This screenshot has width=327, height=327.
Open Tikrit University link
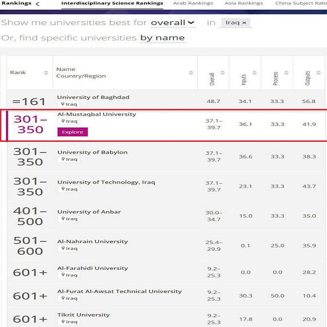[x=83, y=315]
